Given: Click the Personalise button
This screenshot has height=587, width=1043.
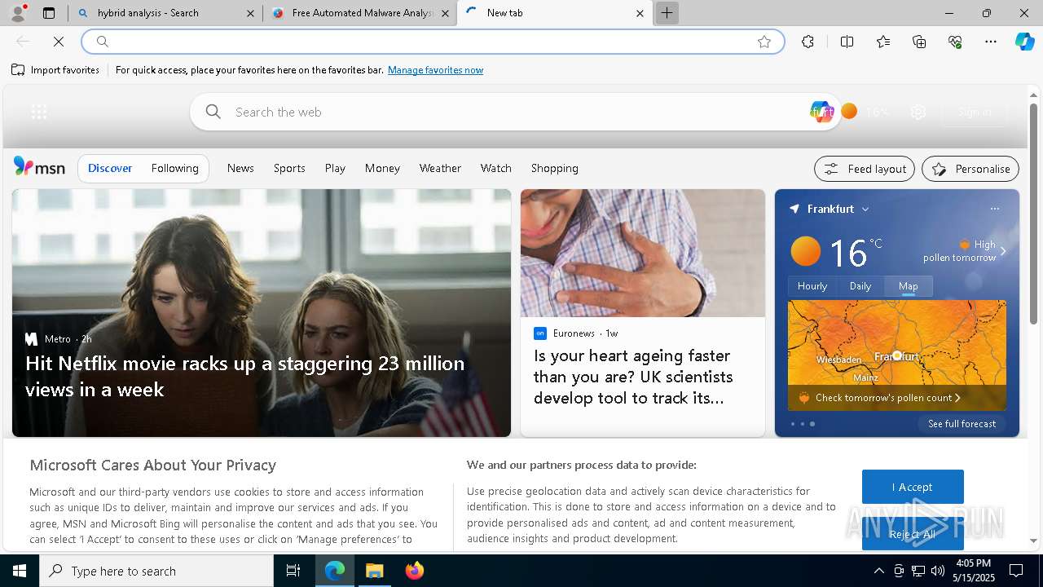Looking at the screenshot, I should [970, 169].
